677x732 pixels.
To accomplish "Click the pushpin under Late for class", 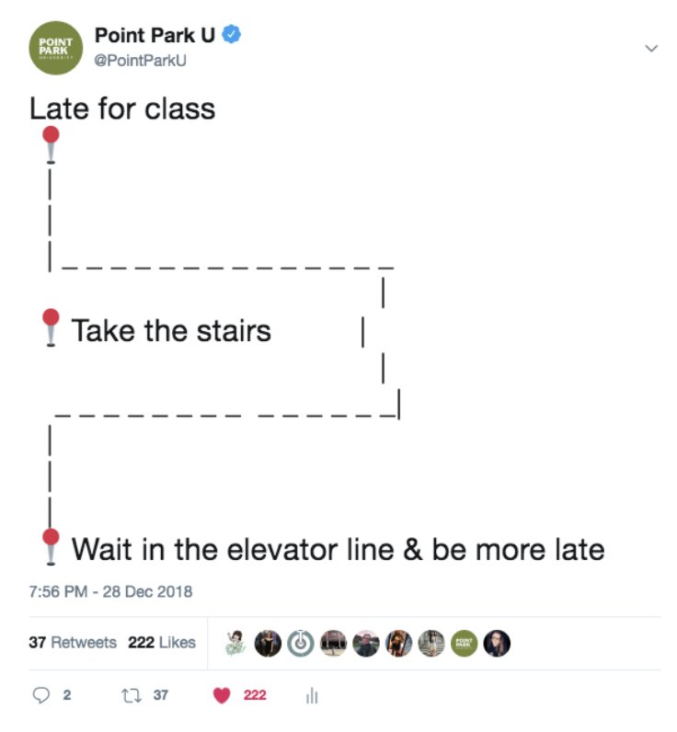I will pos(51,145).
